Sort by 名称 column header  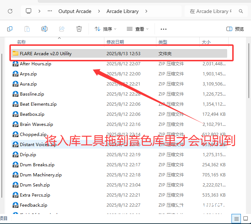click(21, 42)
